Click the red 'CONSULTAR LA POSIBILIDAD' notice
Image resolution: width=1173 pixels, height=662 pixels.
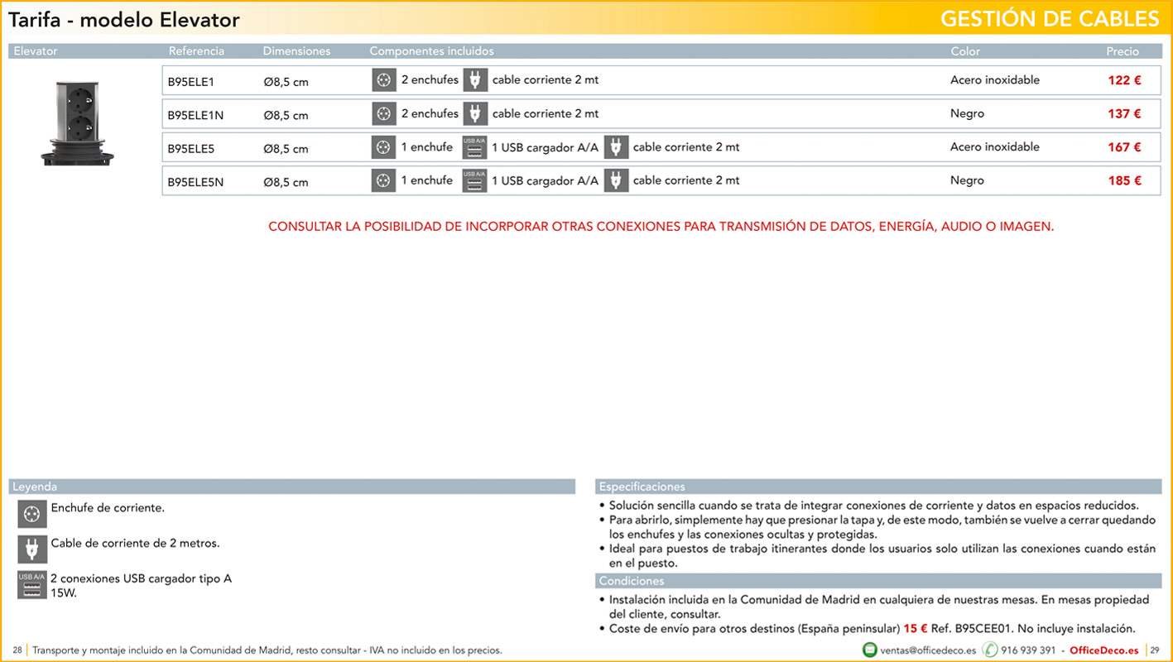[x=661, y=226]
